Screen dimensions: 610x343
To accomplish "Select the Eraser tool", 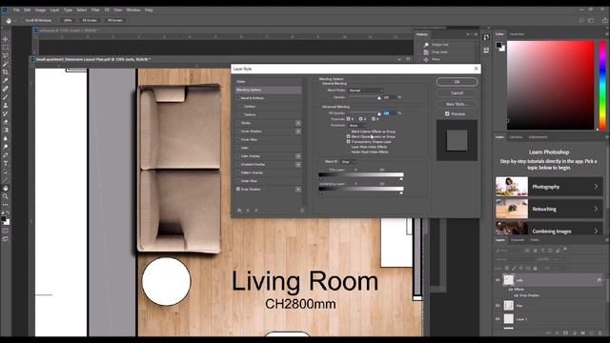I will 6,122.
